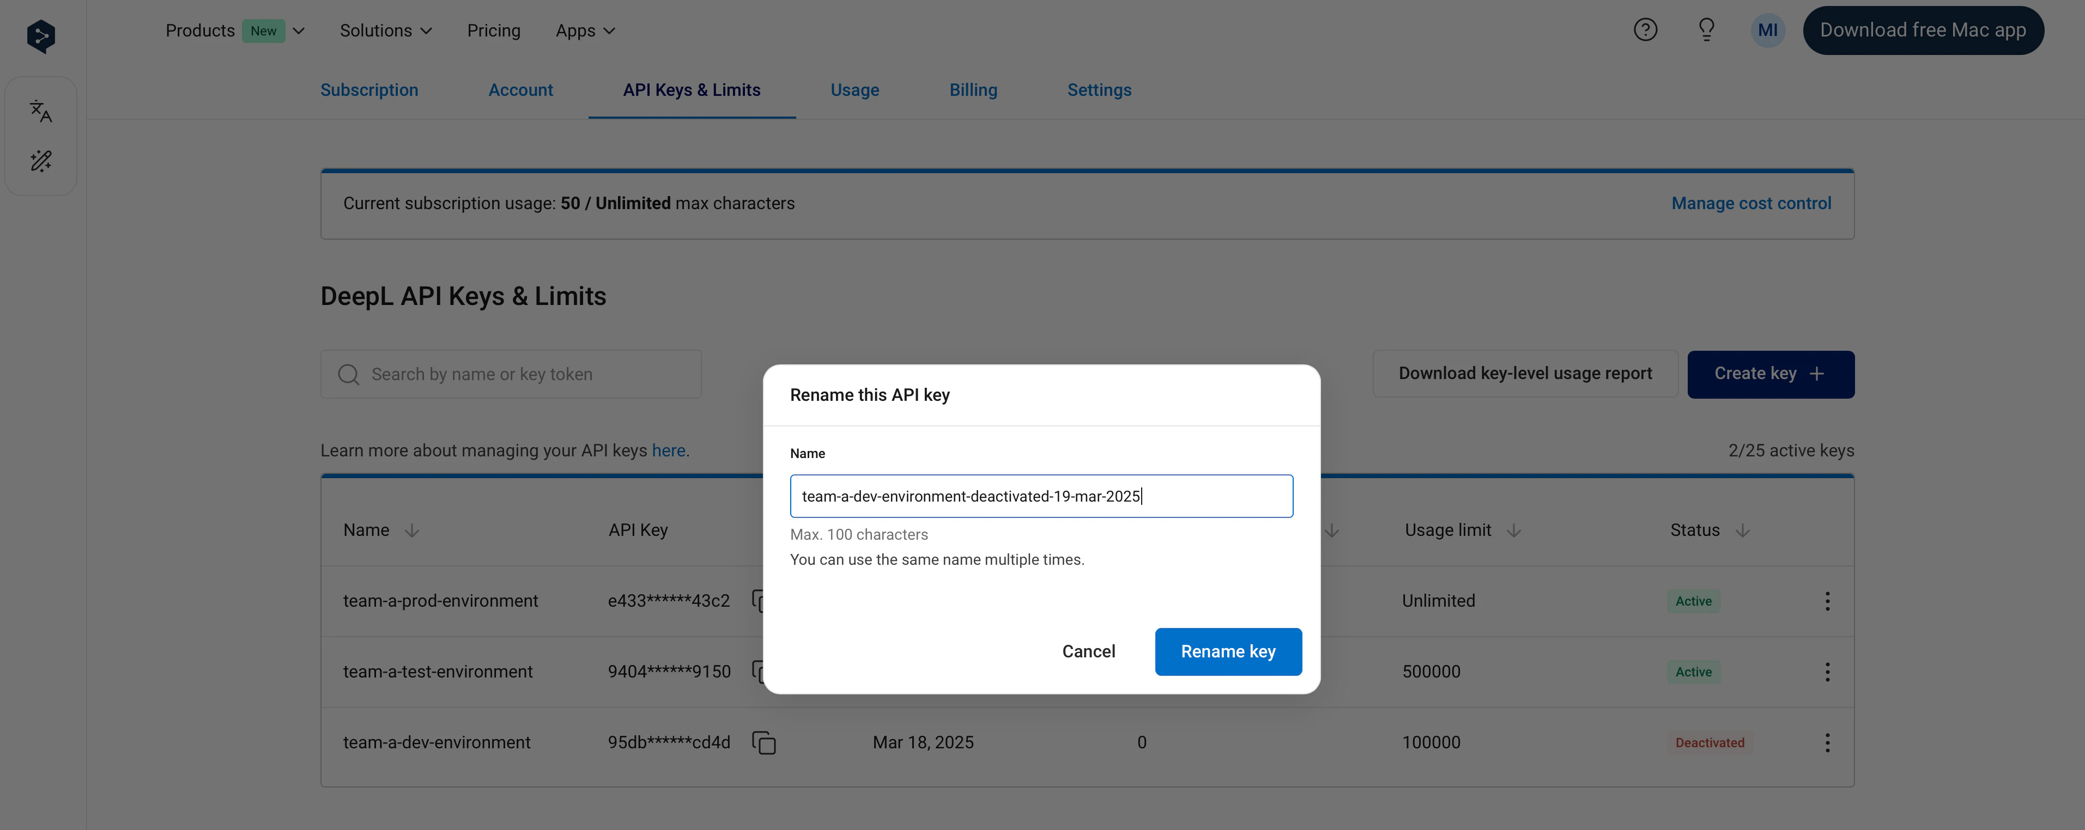Click the DeepL logo icon
Viewport: 2085px width, 830px height.
pos(40,35)
